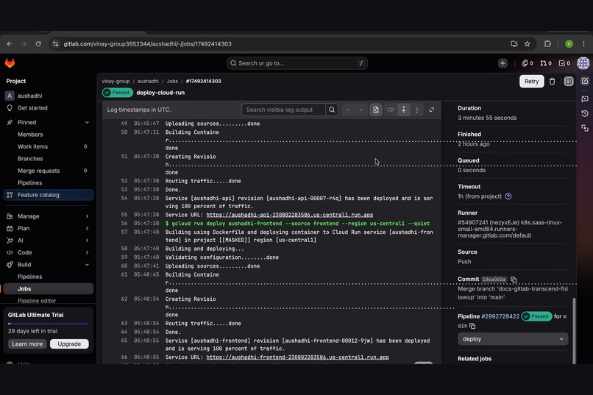Open the chat icon in right rail
Viewport: 593px width, 395px height.
pyautogui.click(x=585, y=99)
